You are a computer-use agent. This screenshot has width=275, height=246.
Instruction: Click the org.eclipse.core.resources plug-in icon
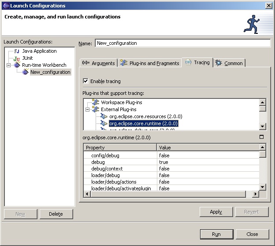pos(104,116)
